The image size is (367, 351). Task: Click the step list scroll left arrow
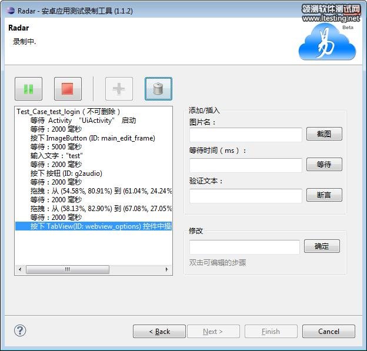(21, 269)
